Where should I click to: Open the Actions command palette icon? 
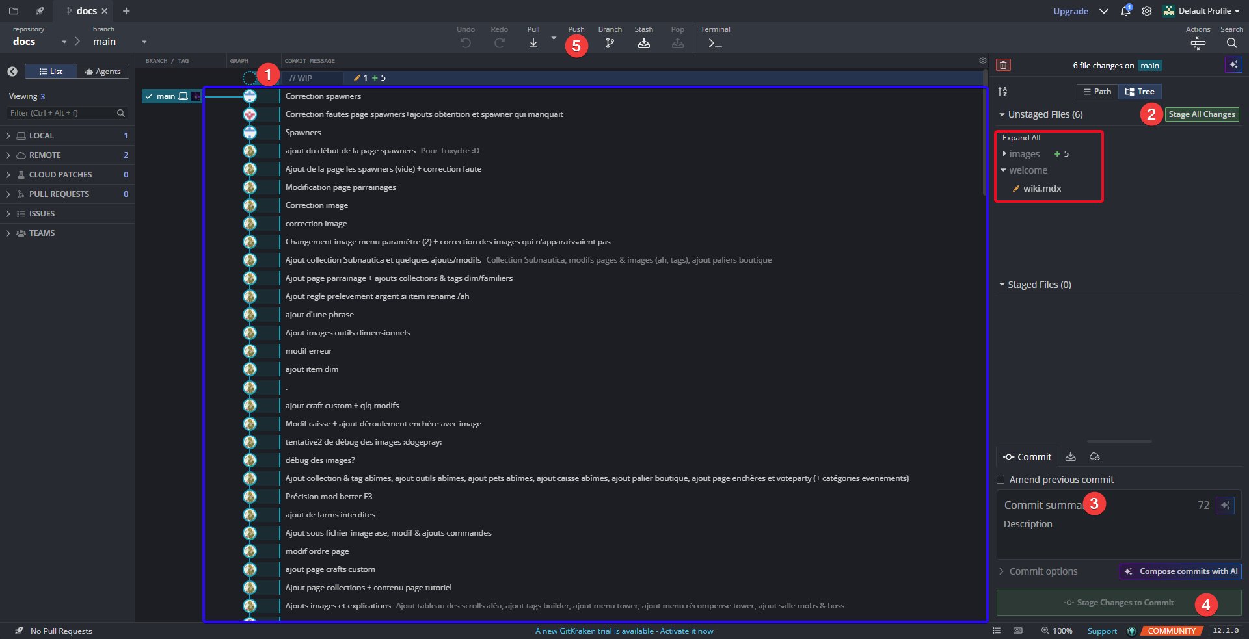coord(1198,44)
